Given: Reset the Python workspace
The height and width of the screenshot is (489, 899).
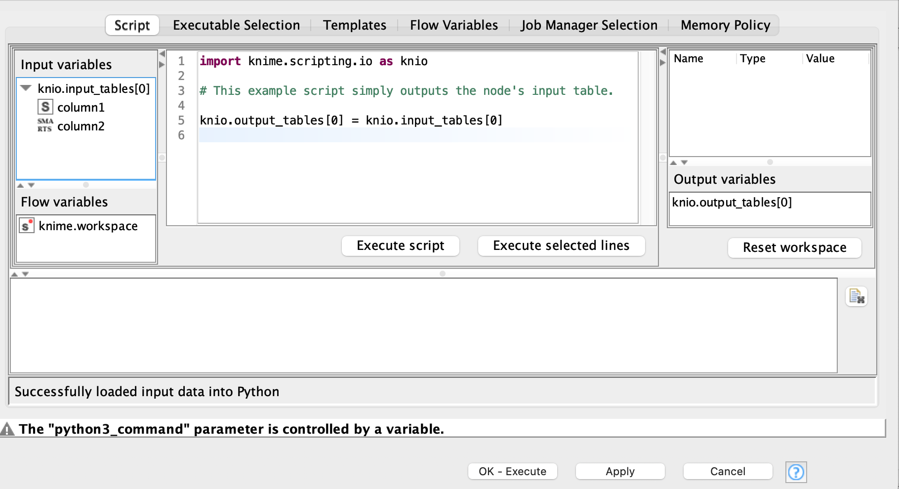Looking at the screenshot, I should 794,247.
